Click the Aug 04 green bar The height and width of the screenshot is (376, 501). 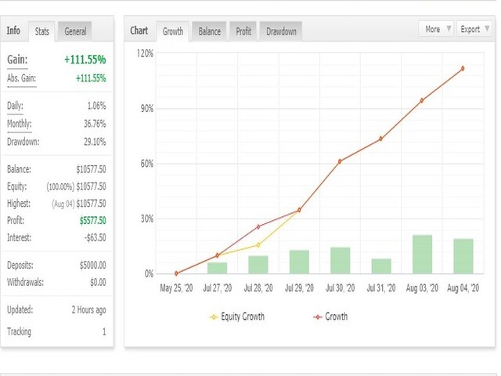463,256
